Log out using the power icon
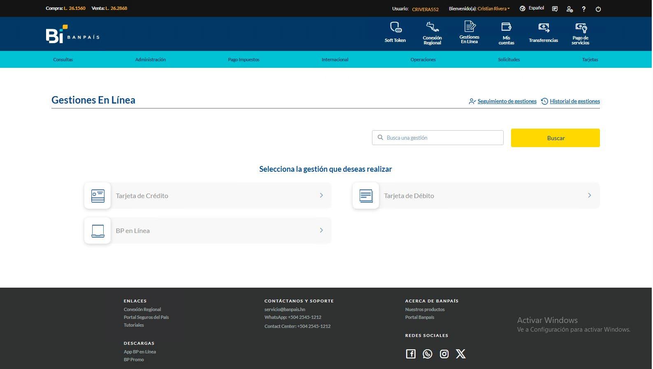This screenshot has height=369, width=653. pyautogui.click(x=598, y=9)
